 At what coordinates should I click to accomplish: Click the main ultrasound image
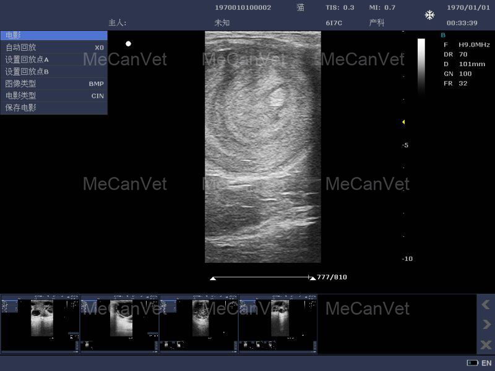[x=262, y=147]
